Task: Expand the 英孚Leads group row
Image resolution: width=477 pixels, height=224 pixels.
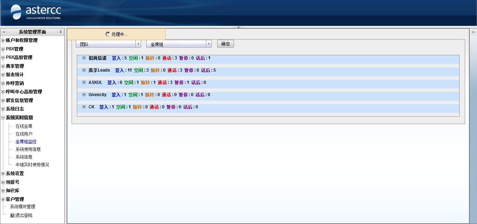Action: pos(84,70)
